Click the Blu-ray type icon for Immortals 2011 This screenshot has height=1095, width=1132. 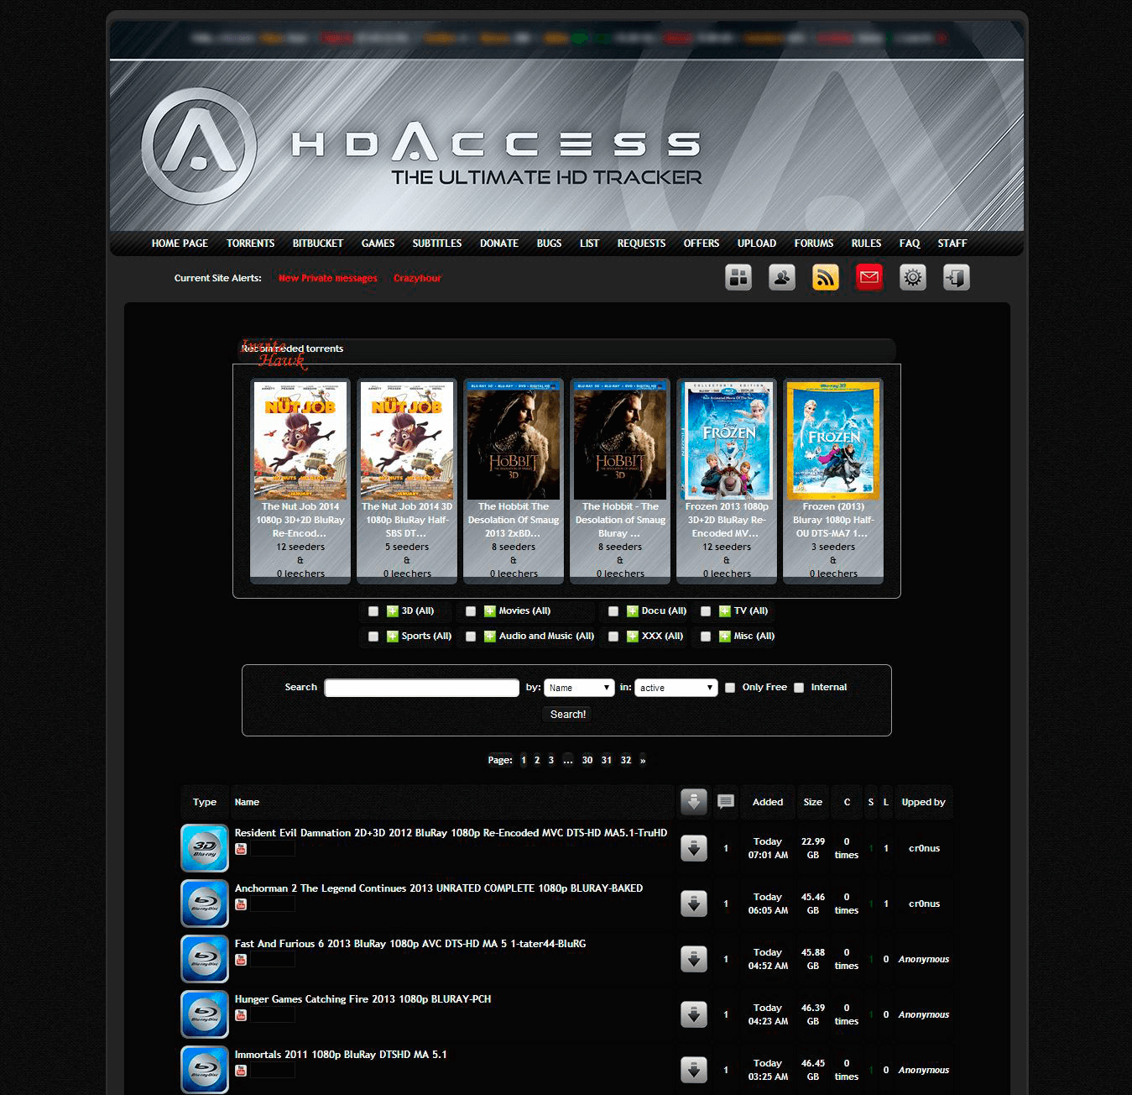[x=205, y=1070]
